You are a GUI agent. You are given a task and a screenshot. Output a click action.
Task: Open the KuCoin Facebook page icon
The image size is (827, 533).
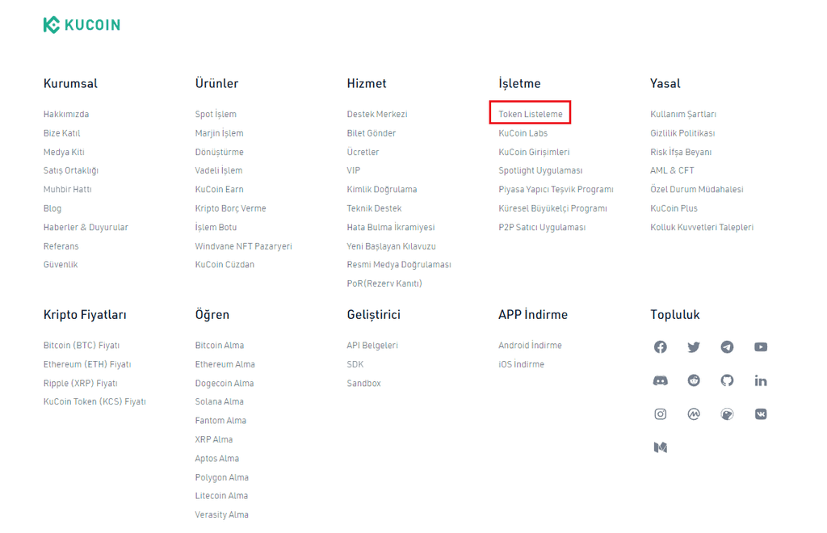(661, 347)
